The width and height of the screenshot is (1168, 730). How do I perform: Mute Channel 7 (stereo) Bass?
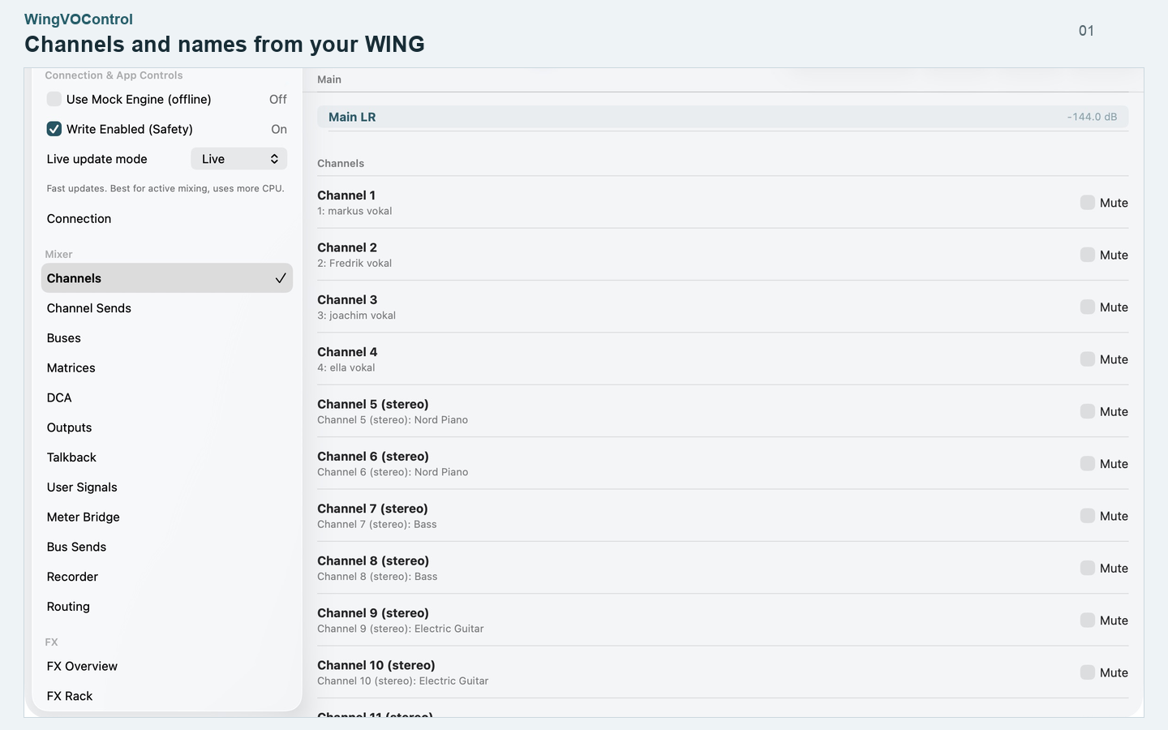click(x=1088, y=516)
